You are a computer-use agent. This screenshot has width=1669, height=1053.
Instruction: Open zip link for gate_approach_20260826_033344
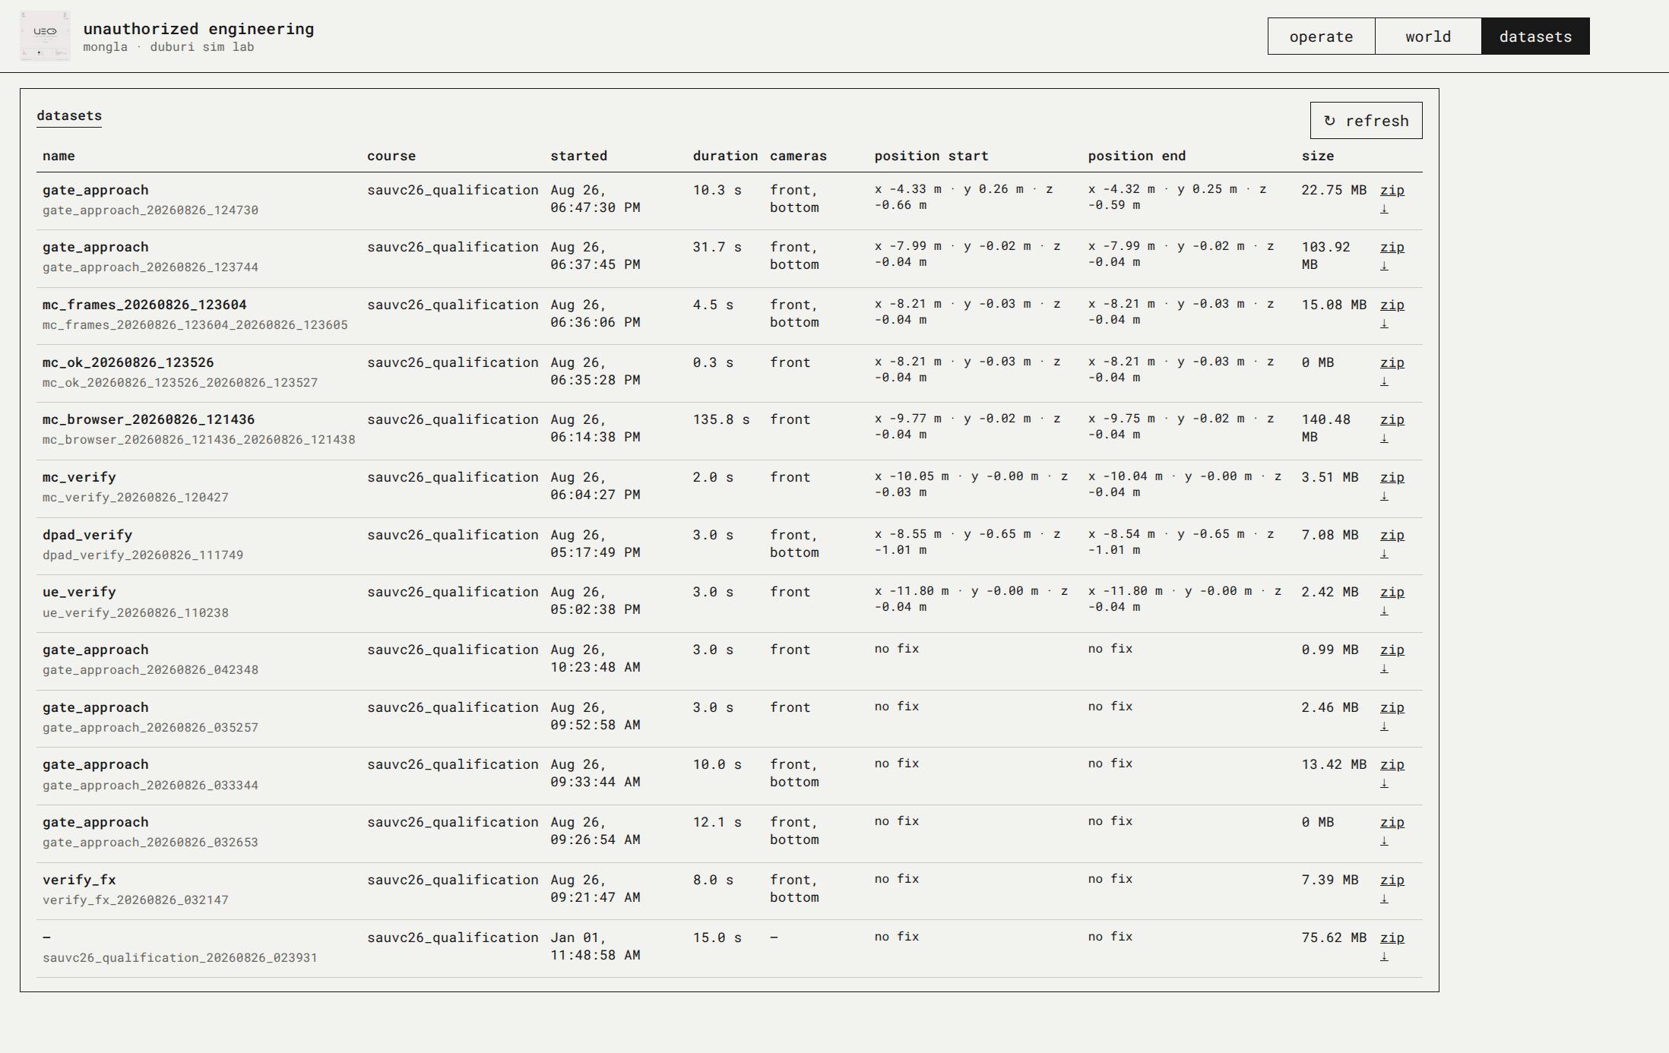pyautogui.click(x=1392, y=764)
